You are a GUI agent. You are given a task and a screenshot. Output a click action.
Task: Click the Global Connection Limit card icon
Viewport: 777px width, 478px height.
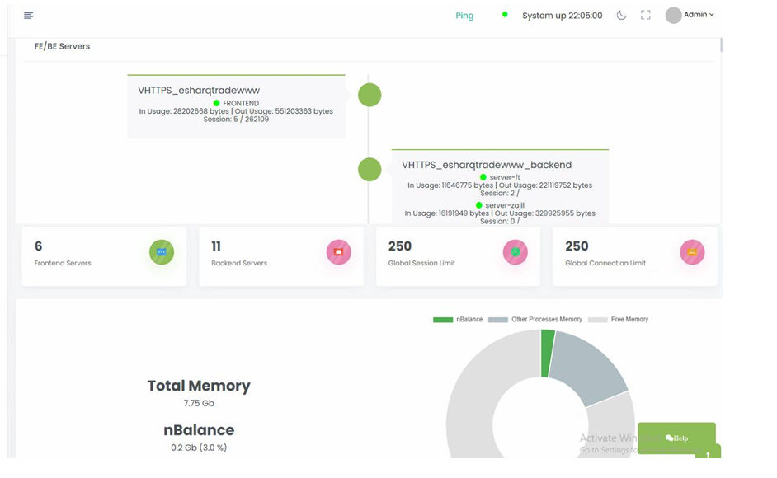click(692, 252)
